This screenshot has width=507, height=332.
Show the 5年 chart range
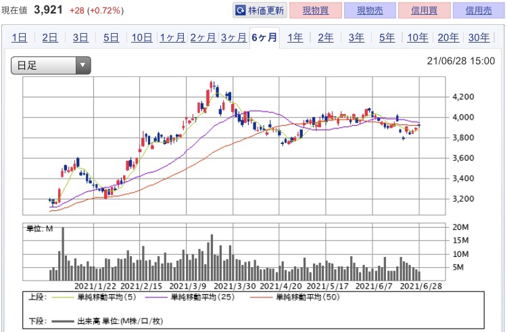387,37
